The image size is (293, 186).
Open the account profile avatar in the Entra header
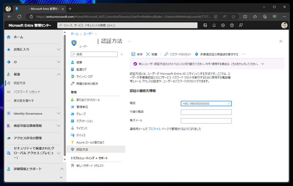[284, 25]
